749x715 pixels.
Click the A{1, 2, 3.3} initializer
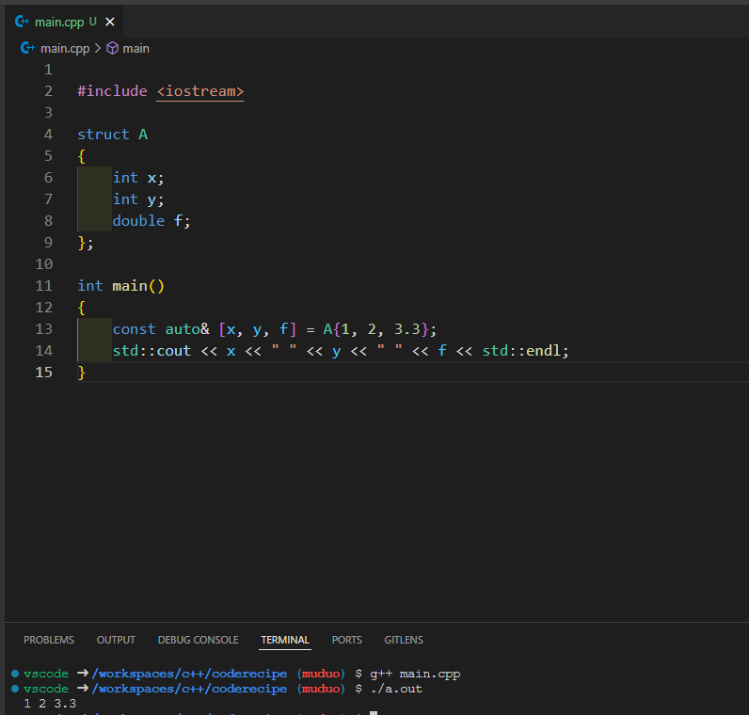(375, 328)
